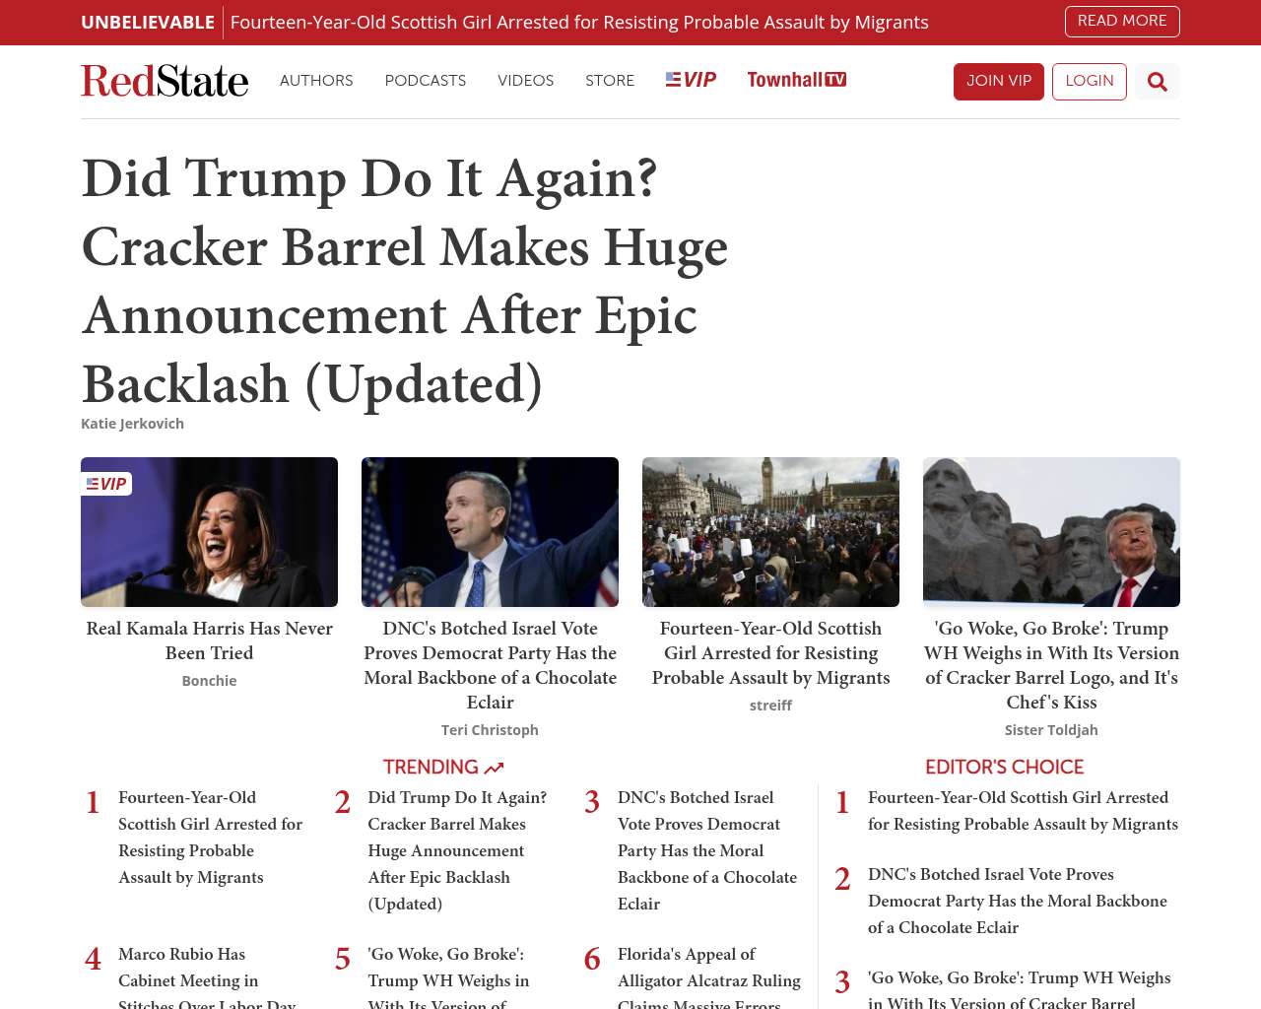
Task: Open the PODCASTS menu item
Action: pyautogui.click(x=426, y=81)
